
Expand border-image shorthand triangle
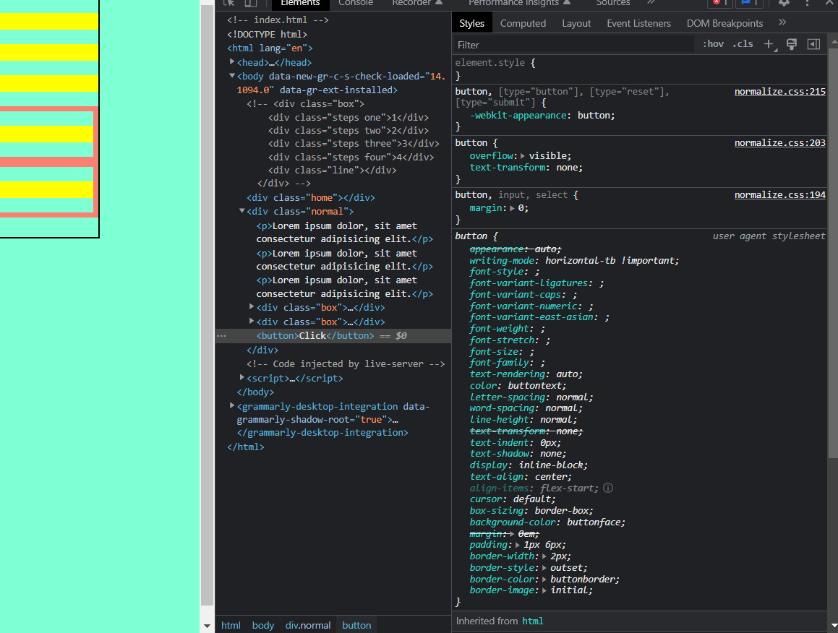544,590
